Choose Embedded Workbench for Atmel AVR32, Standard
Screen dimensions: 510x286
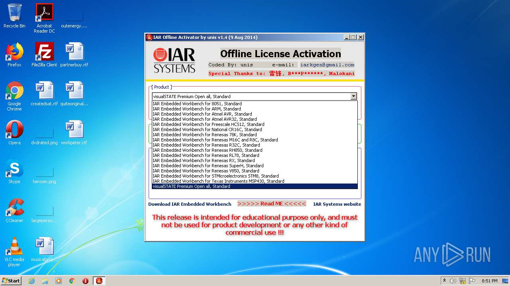255,119
